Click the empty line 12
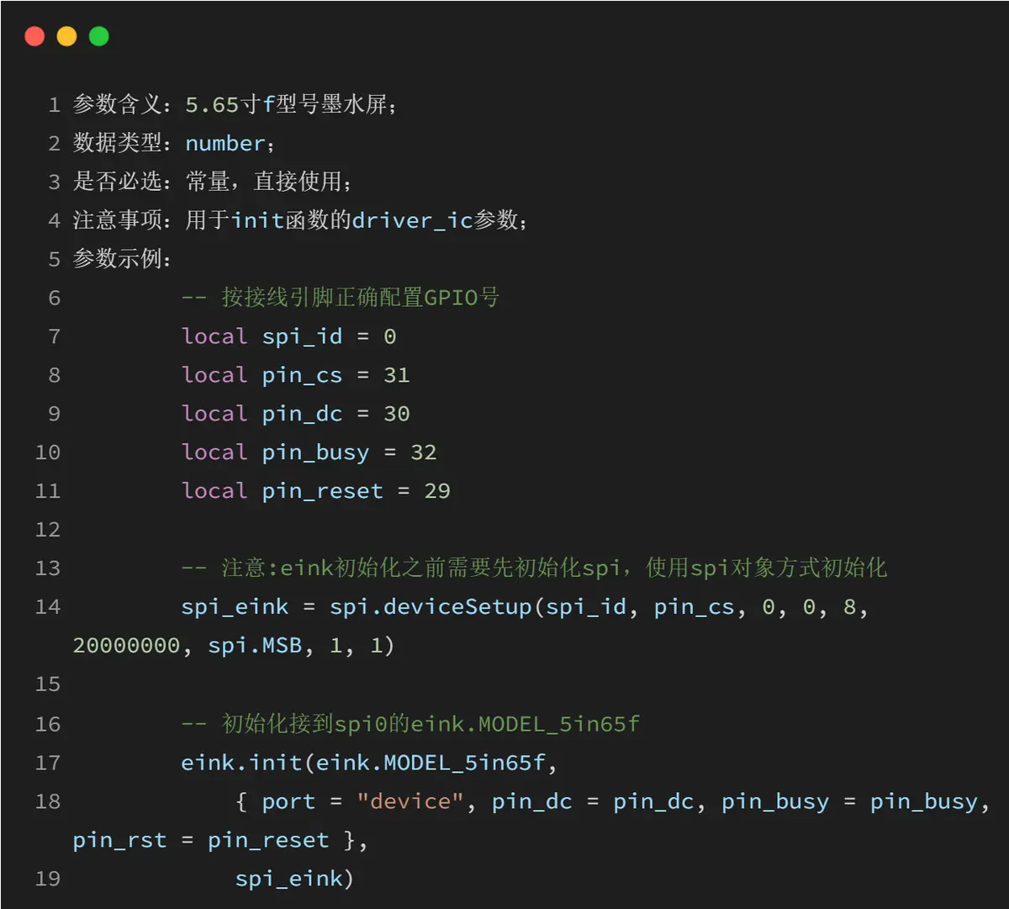This screenshot has height=909, width=1009. [x=504, y=530]
